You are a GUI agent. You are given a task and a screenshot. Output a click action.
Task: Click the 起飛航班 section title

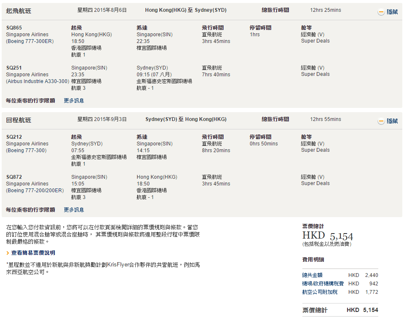tap(19, 11)
